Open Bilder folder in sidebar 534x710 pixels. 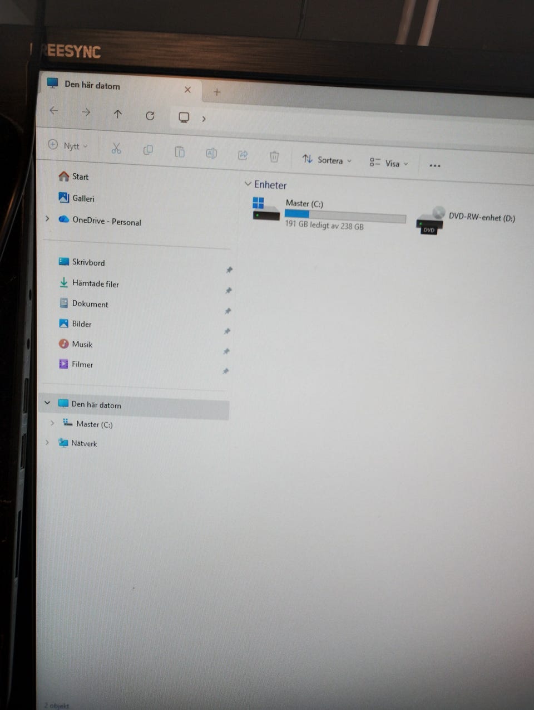tap(75, 324)
